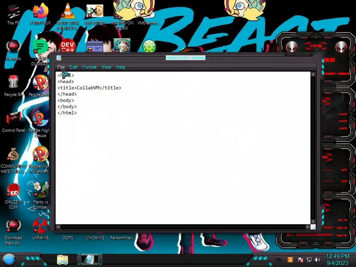Click the collabvm.html - Notepad title text
Screen dimensions: 356x267
(186, 58)
